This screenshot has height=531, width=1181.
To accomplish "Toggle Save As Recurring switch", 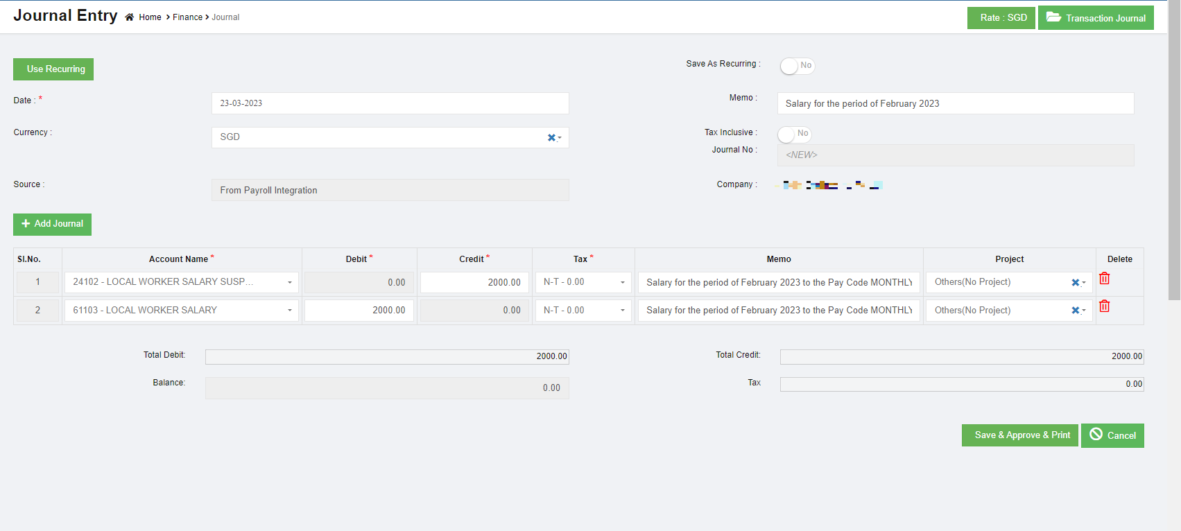I will click(x=796, y=66).
